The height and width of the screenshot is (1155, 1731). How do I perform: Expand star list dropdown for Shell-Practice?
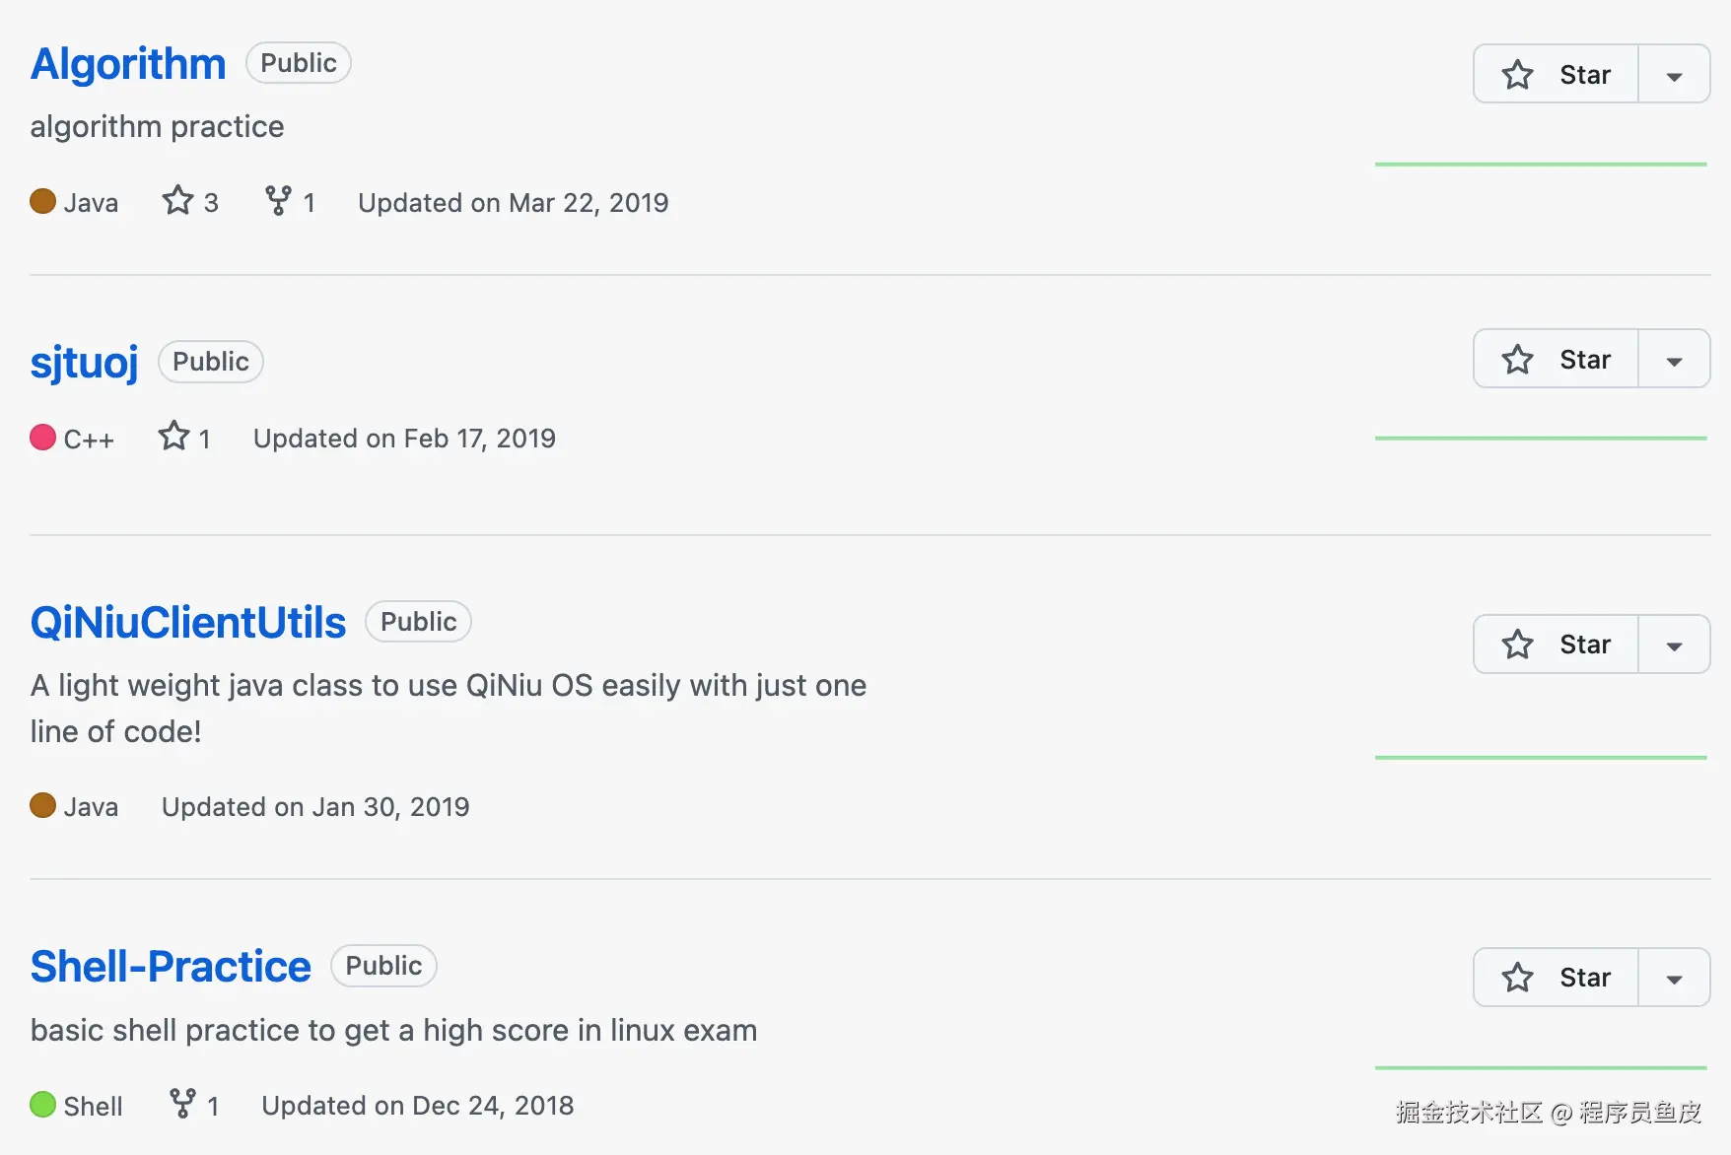(1674, 978)
